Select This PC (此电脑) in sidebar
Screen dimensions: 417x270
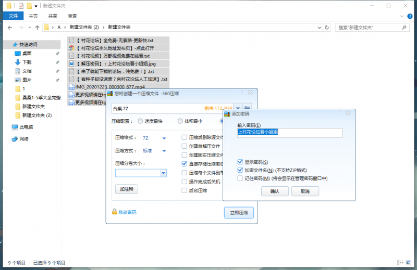(x=26, y=127)
